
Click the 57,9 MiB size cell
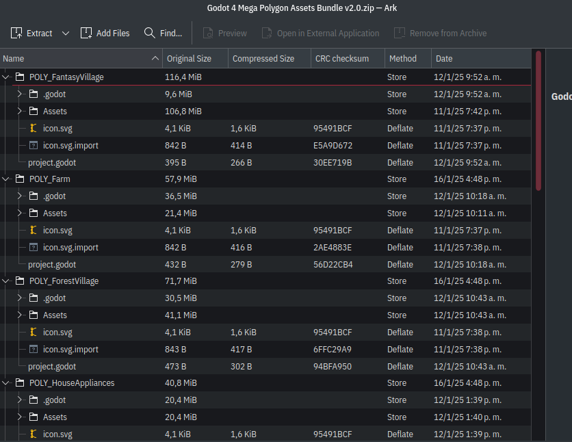tap(181, 179)
